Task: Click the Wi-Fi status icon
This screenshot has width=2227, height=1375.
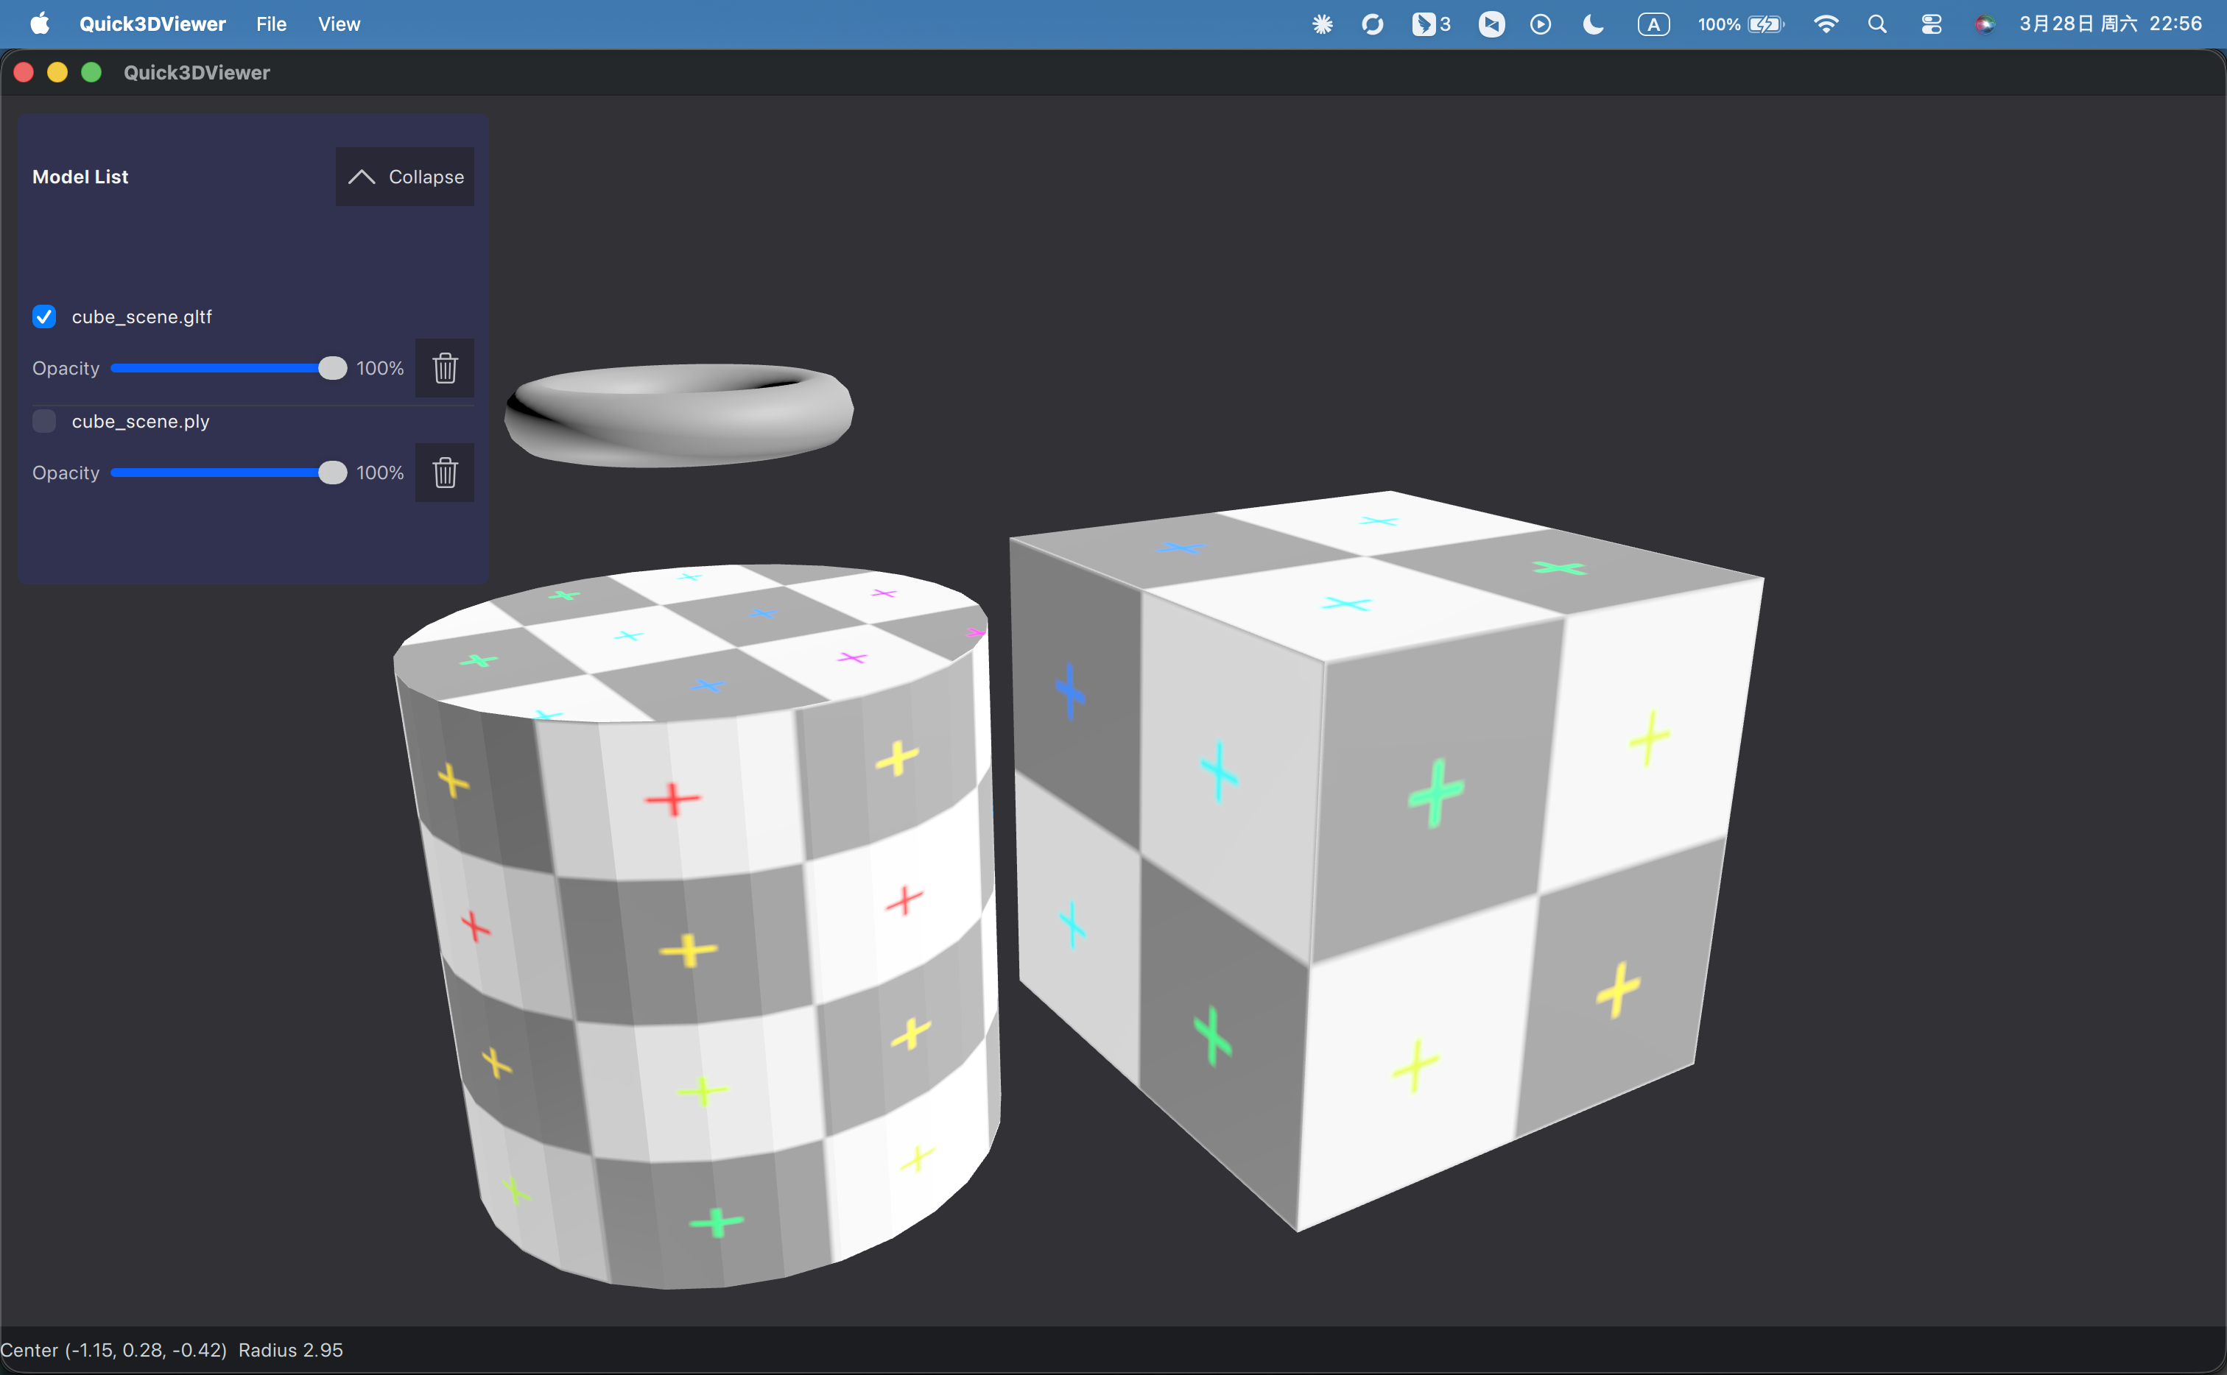Action: click(x=1826, y=24)
